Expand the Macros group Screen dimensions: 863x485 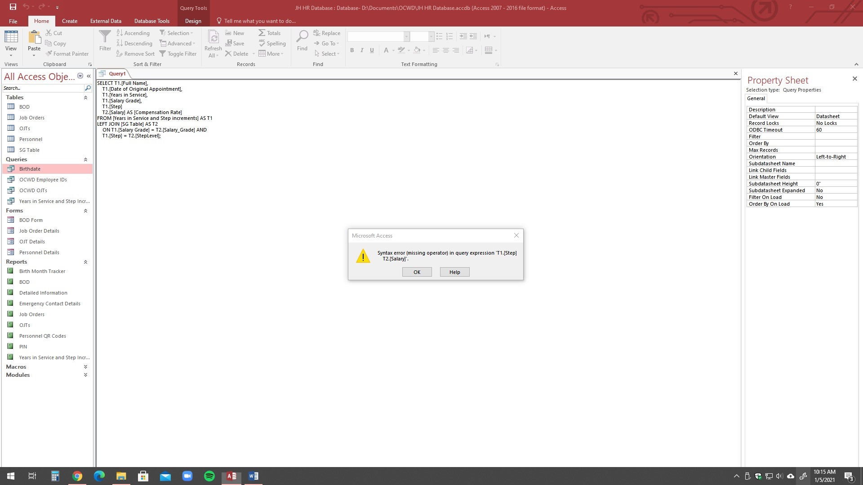click(x=85, y=367)
